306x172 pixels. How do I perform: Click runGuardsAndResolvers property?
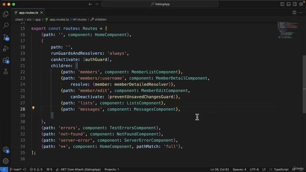click(x=76, y=53)
